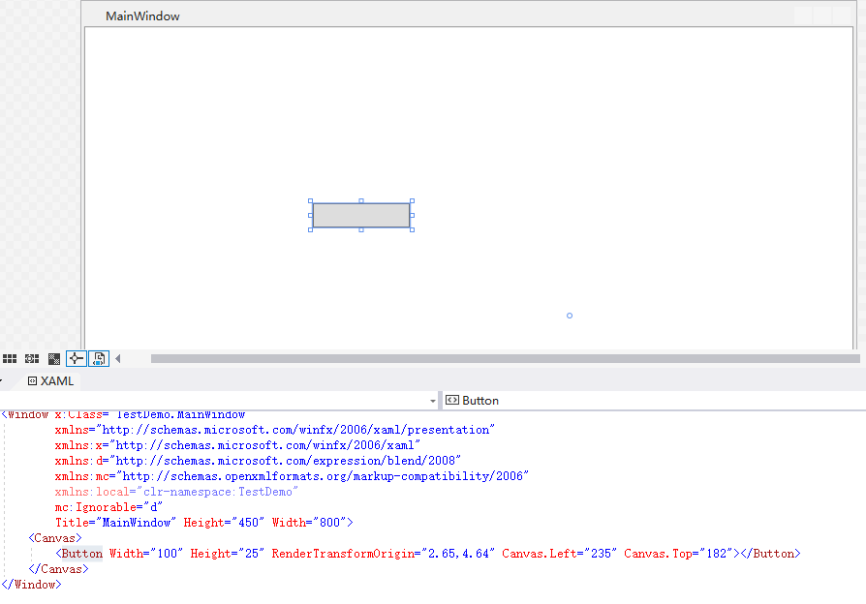Toggle snapping to snaplines icon
The width and height of the screenshot is (866, 604).
[x=77, y=359]
